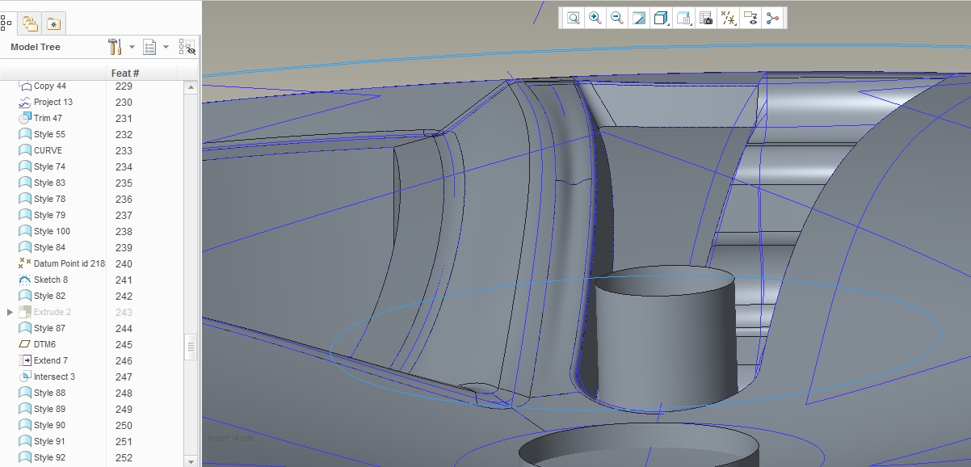Select Style 55 in the tree
The height and width of the screenshot is (467, 971).
tap(49, 134)
